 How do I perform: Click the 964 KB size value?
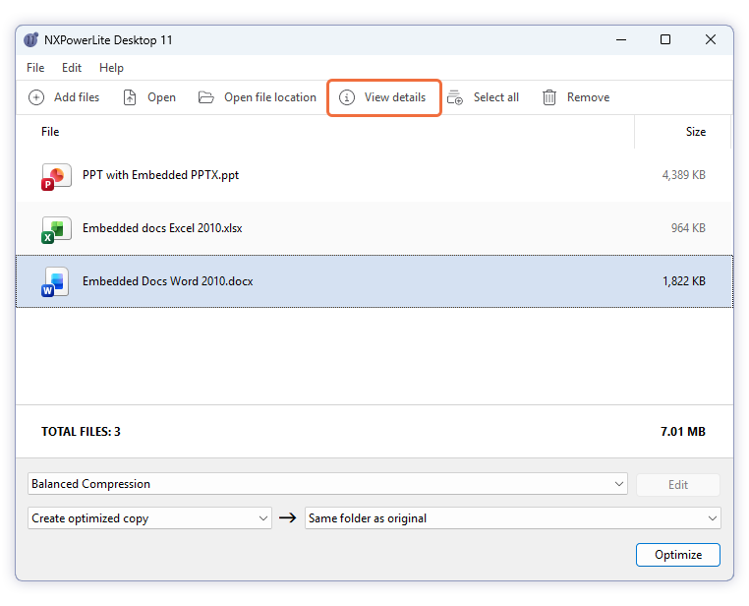point(688,228)
